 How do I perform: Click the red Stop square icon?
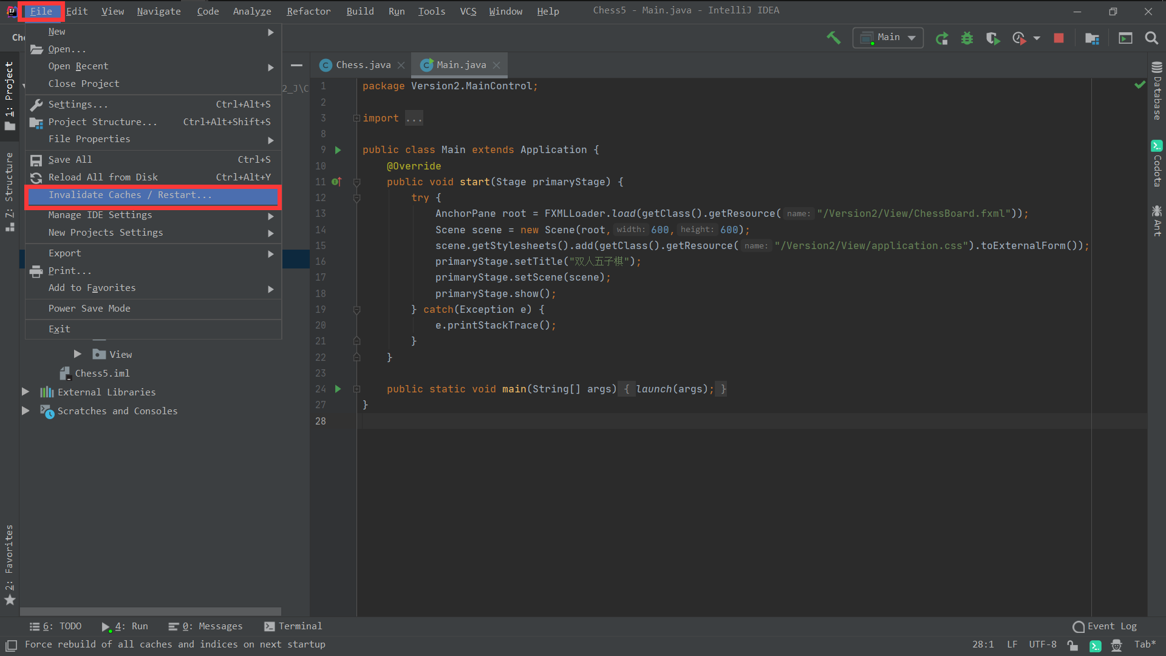click(1059, 38)
